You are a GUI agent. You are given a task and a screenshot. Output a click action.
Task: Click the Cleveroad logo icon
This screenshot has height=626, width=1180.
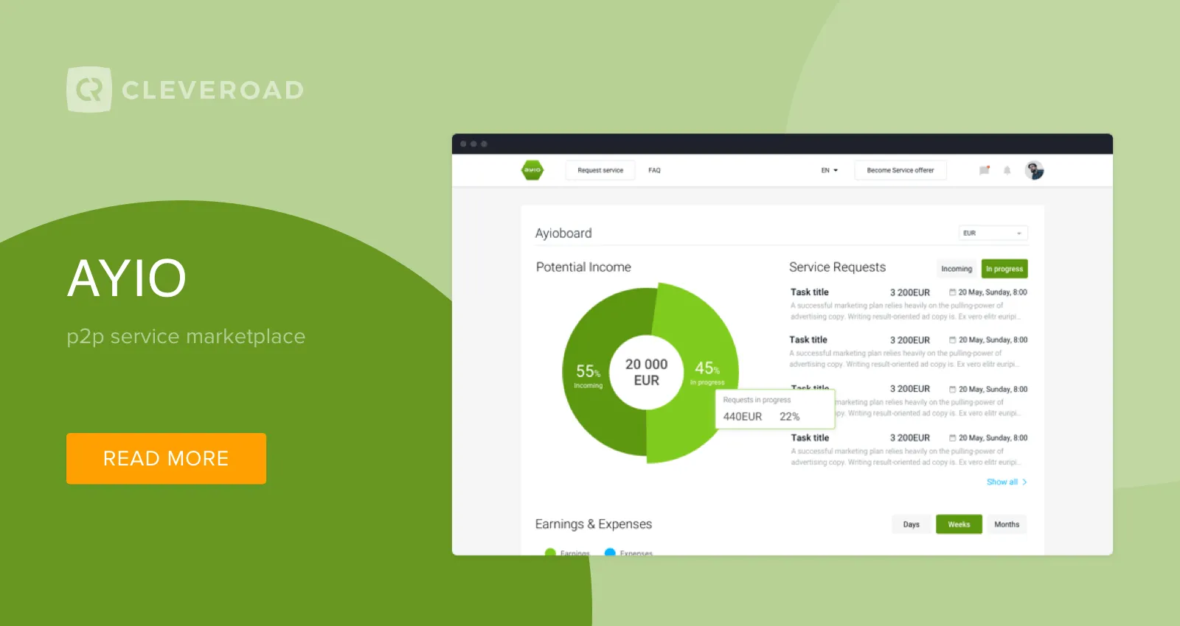[89, 90]
